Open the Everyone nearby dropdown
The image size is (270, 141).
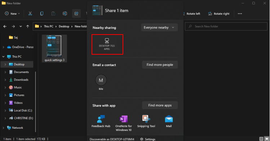tap(159, 27)
